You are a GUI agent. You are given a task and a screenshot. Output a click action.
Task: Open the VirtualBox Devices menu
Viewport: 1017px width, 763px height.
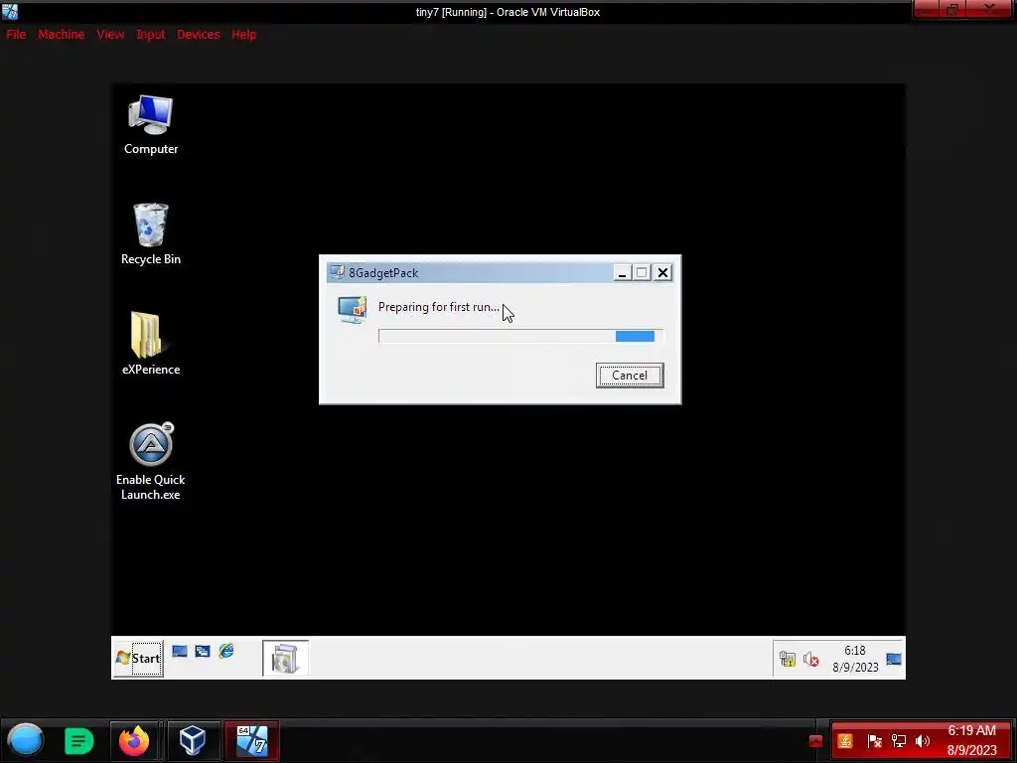[x=199, y=35]
